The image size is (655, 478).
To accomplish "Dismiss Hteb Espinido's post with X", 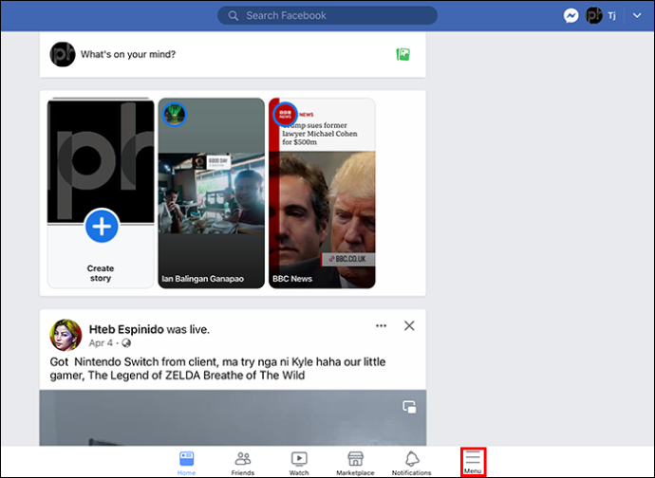I will (x=409, y=325).
